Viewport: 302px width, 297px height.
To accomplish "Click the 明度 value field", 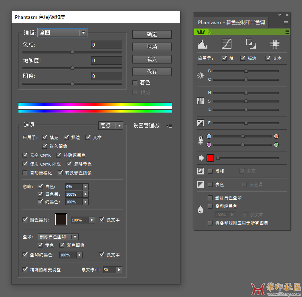I will pos(107,76).
